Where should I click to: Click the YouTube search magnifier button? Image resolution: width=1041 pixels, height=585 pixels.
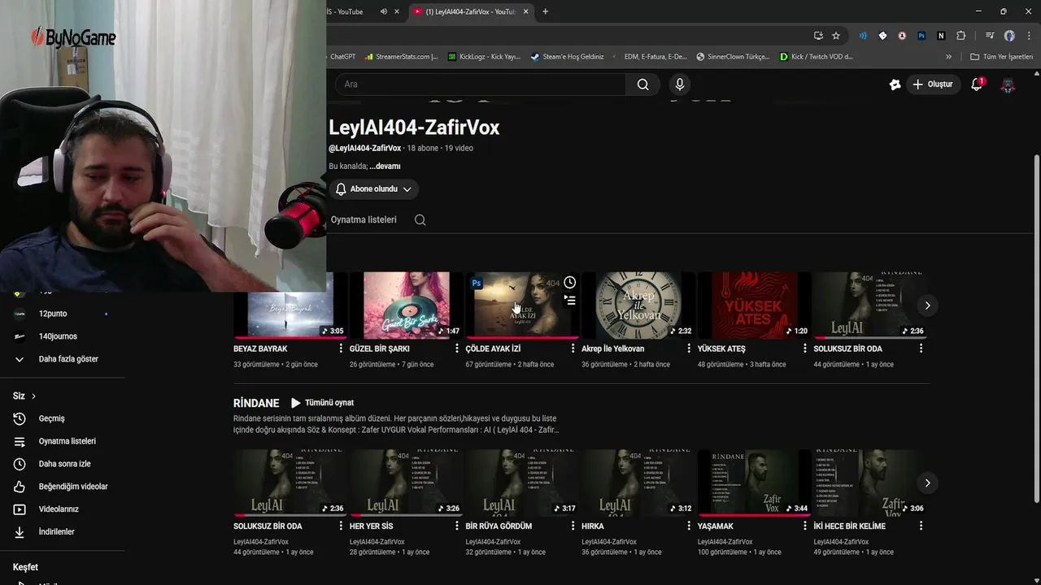642,84
